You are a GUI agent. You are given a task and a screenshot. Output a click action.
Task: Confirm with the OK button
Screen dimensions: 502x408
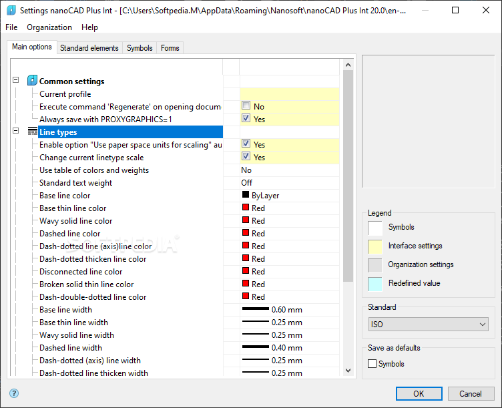(x=419, y=393)
